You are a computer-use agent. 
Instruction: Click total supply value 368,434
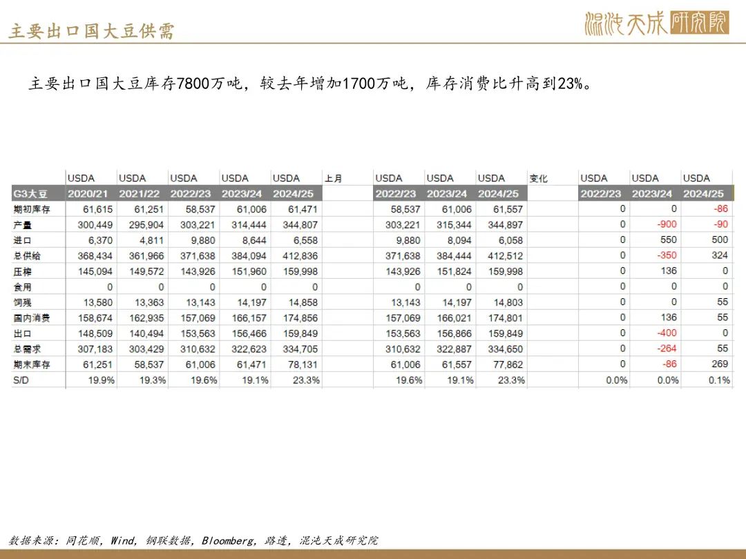pyautogui.click(x=95, y=256)
